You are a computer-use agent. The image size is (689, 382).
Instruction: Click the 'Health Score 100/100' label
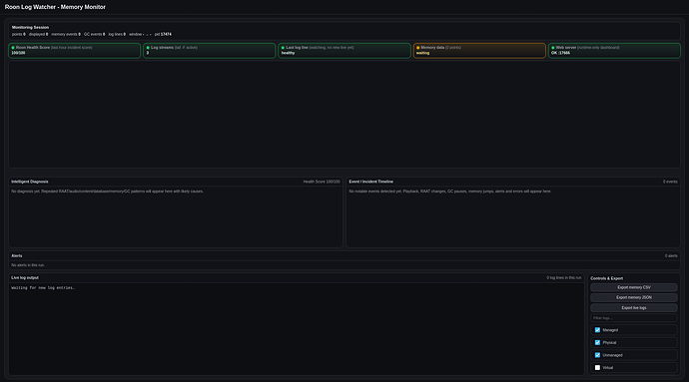[x=322, y=182]
